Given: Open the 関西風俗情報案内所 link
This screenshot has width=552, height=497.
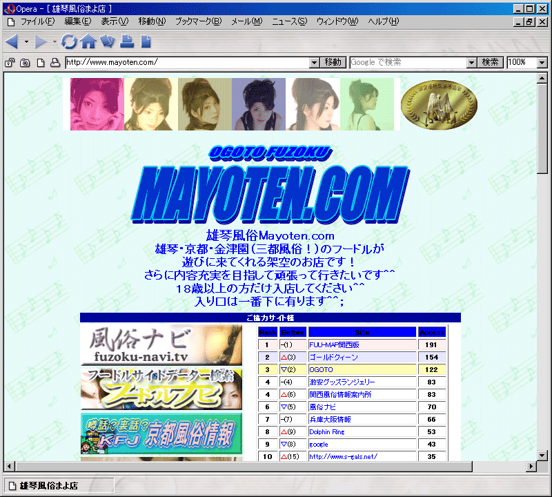Looking at the screenshot, I should (340, 395).
